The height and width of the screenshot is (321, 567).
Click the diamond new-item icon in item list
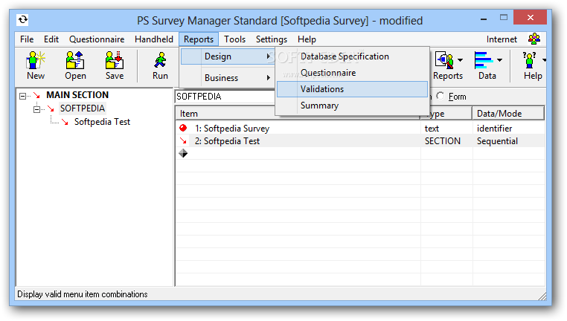[183, 153]
